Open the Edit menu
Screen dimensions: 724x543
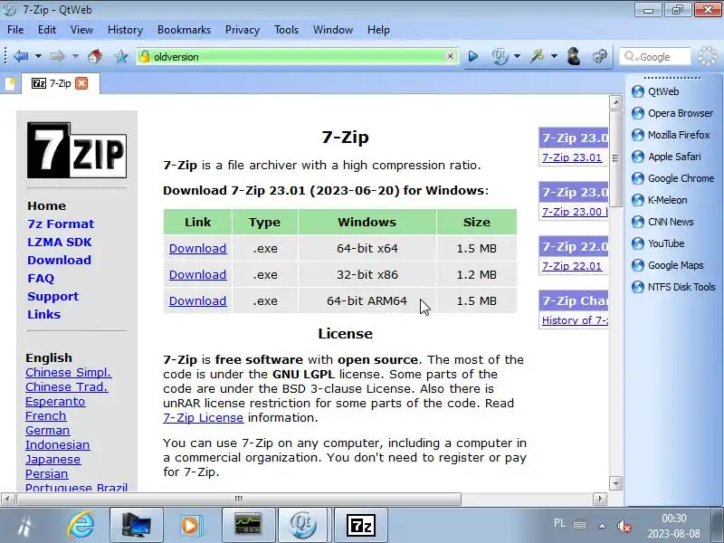point(47,30)
